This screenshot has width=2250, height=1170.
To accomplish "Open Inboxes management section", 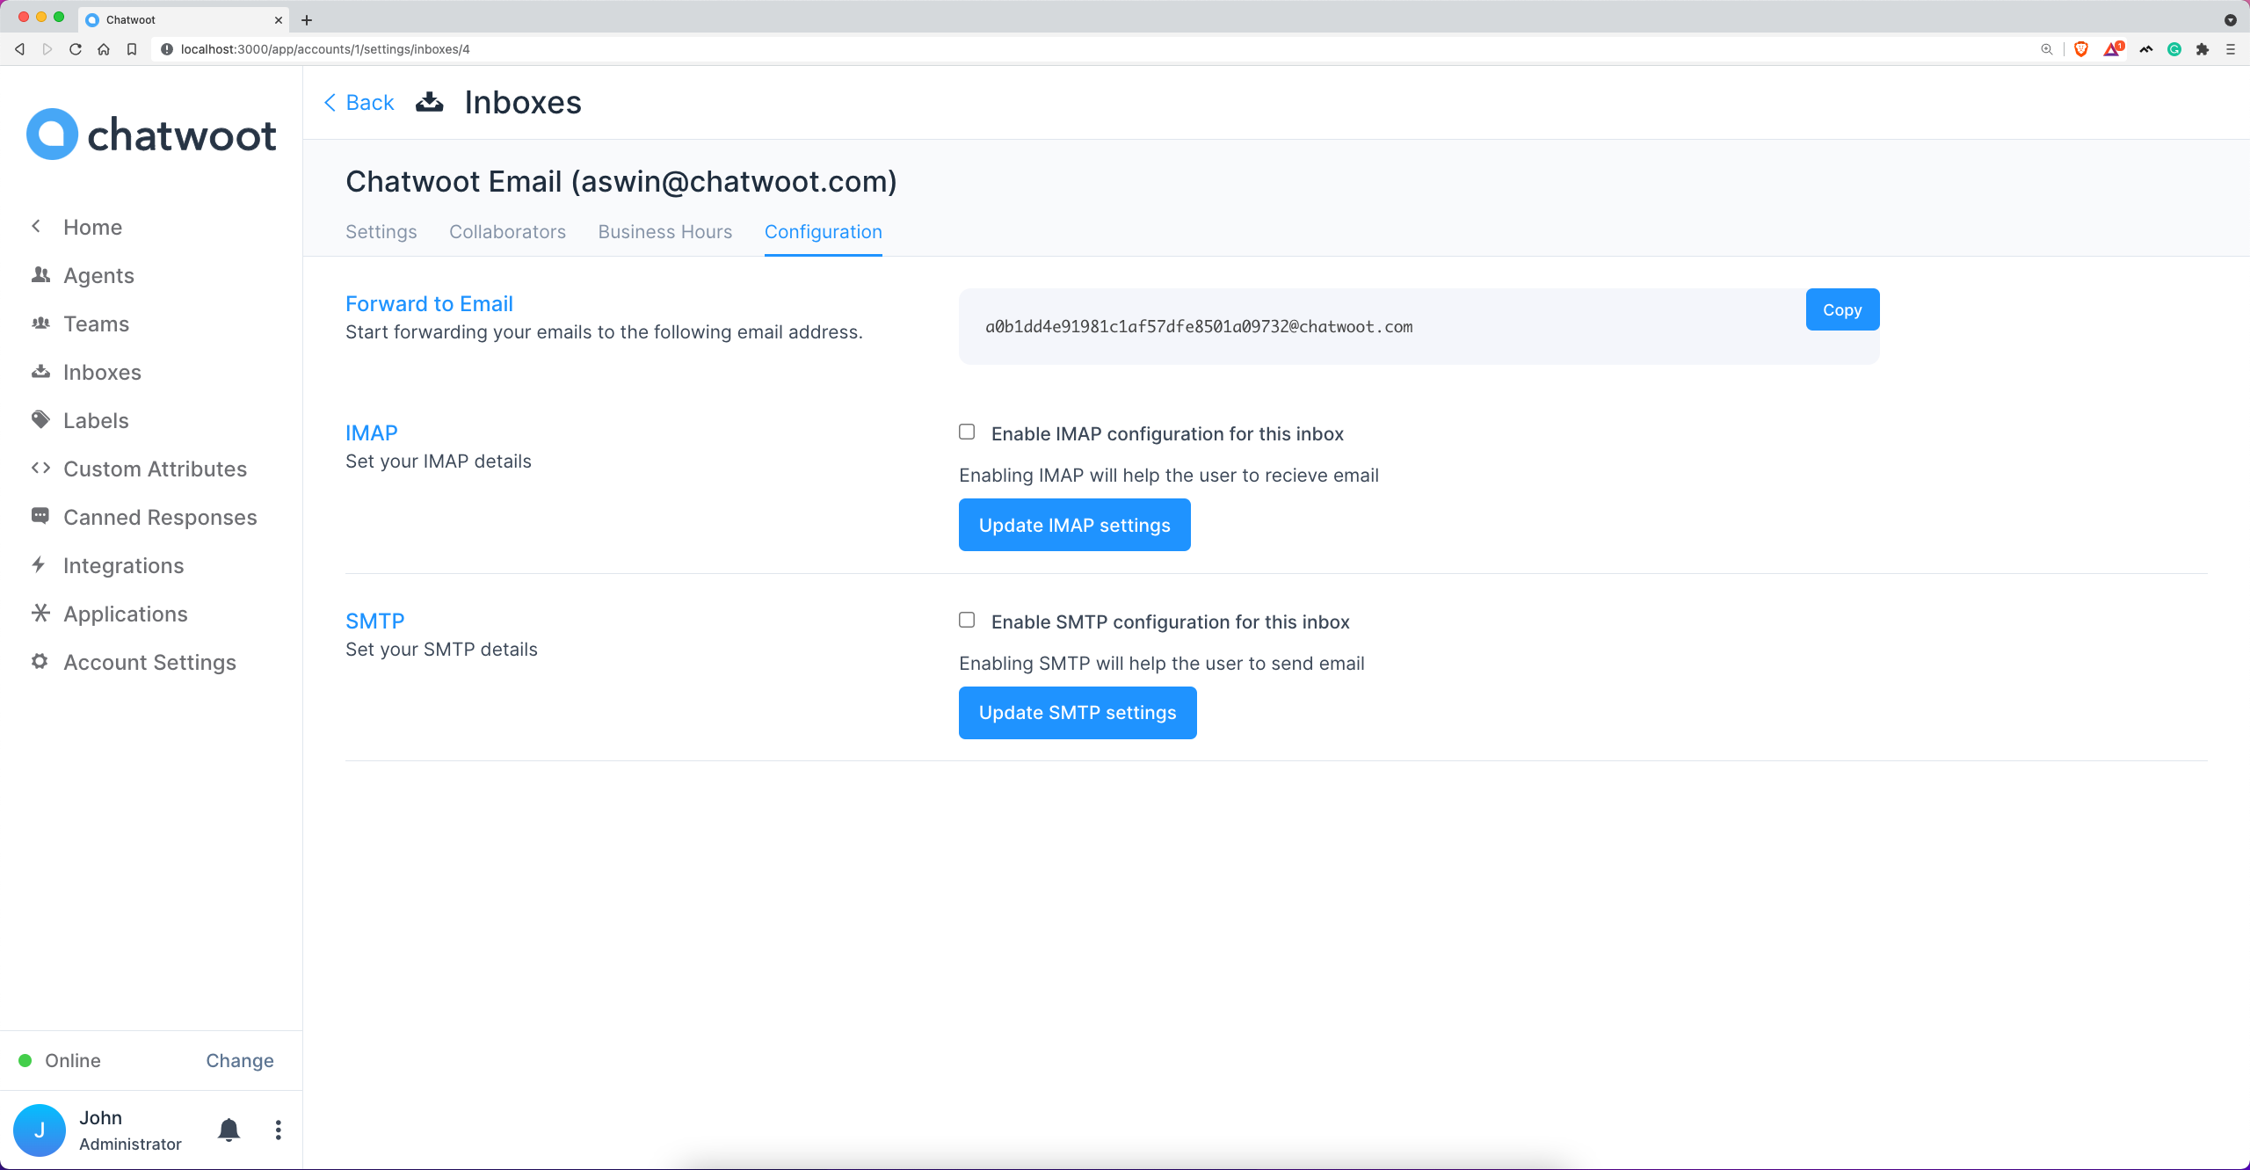I will [x=101, y=371].
